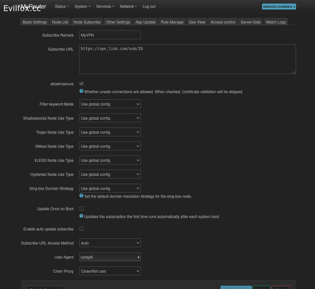Click help icon under allowInsecure checkbox
The width and height of the screenshot is (315, 289).
[81, 91]
